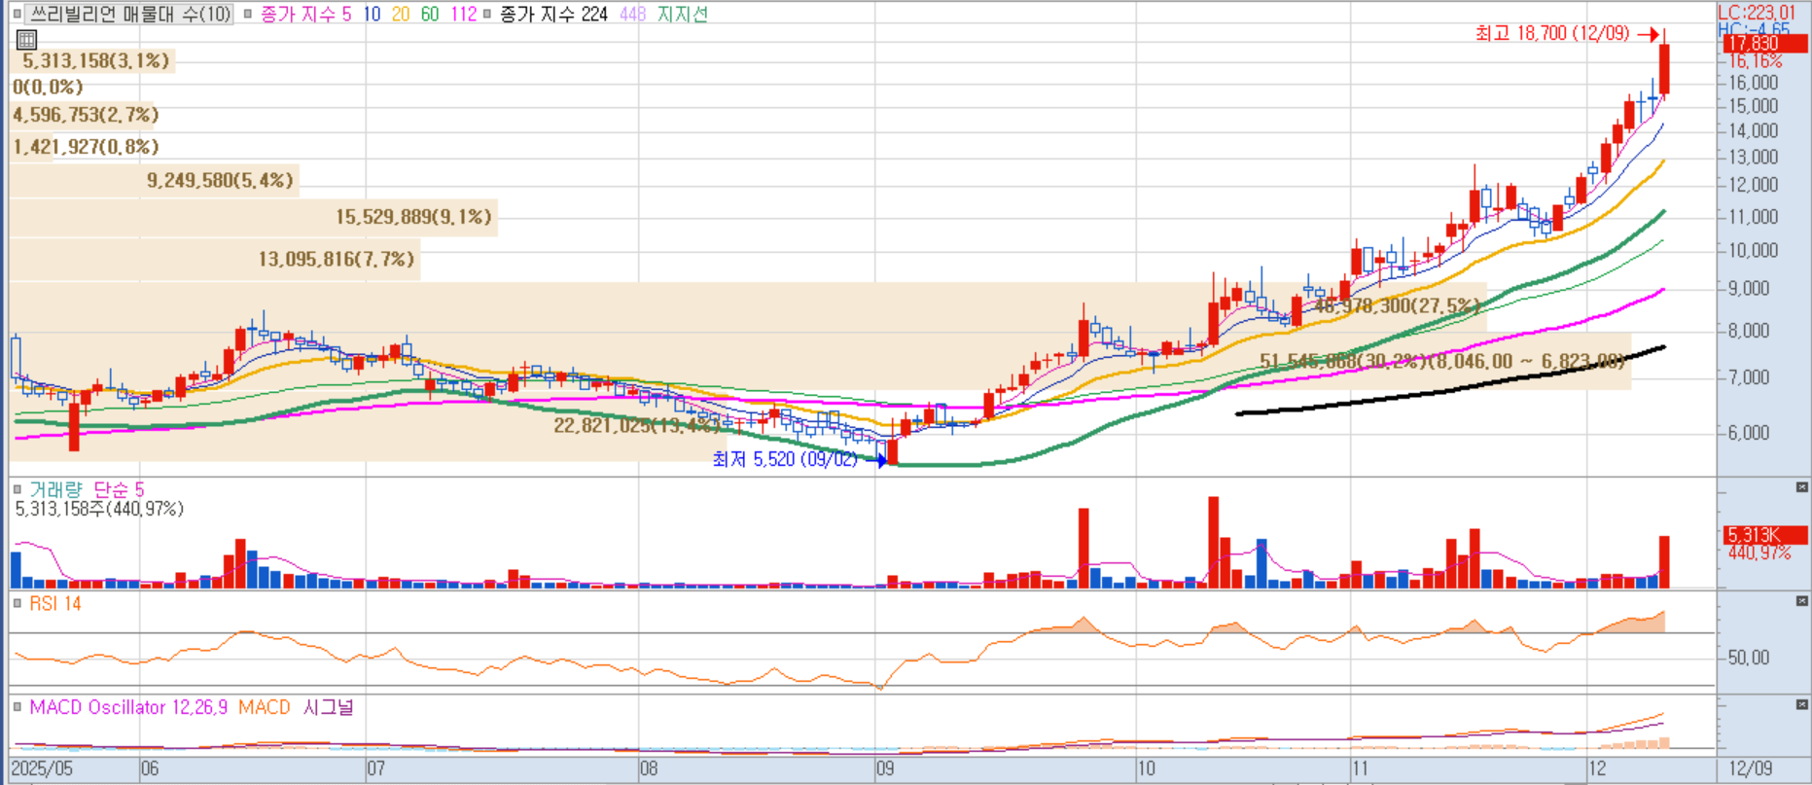
Task: Click square marker before 종가 지수 224 label
Action: [487, 15]
